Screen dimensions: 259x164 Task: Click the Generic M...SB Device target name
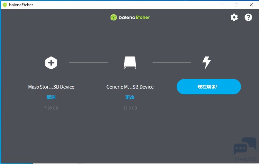(x=130, y=87)
